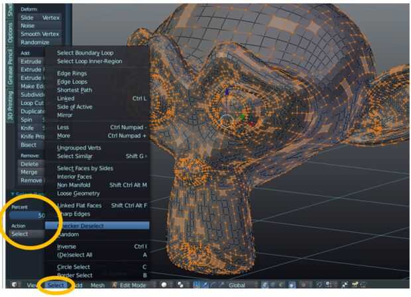This screenshot has height=297, width=411.
Task: Open the editor type selector icon
Action: pos(15,284)
